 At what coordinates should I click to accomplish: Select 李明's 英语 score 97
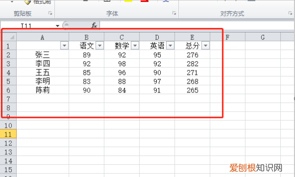point(157,81)
